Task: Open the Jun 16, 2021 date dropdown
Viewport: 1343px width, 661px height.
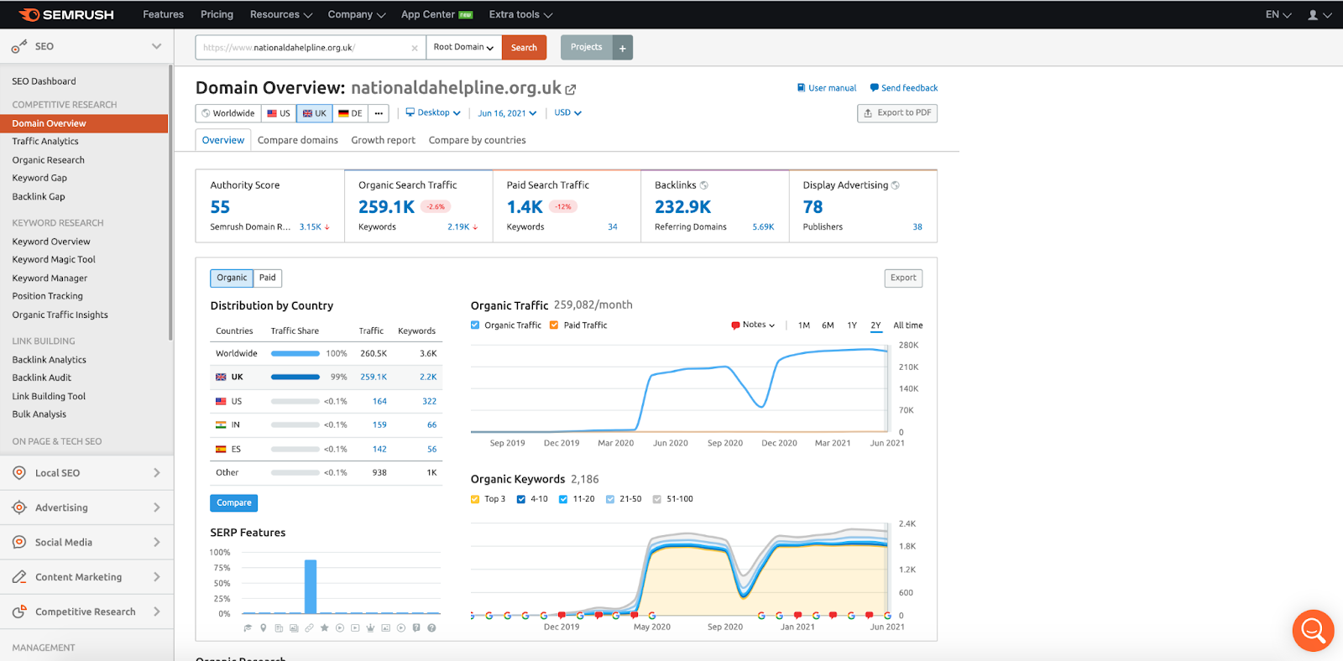Action: (x=507, y=113)
